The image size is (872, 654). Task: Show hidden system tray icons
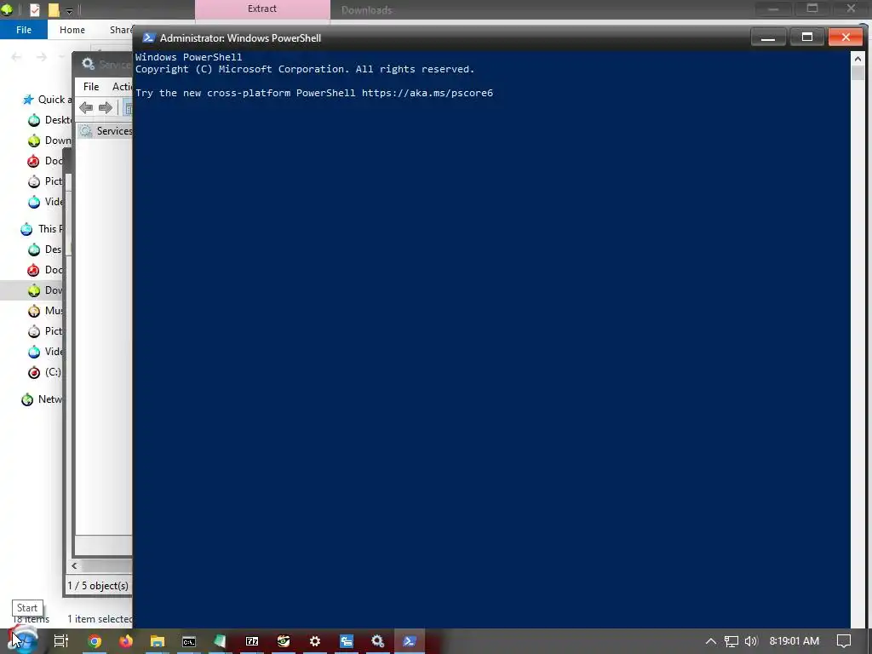click(x=711, y=641)
